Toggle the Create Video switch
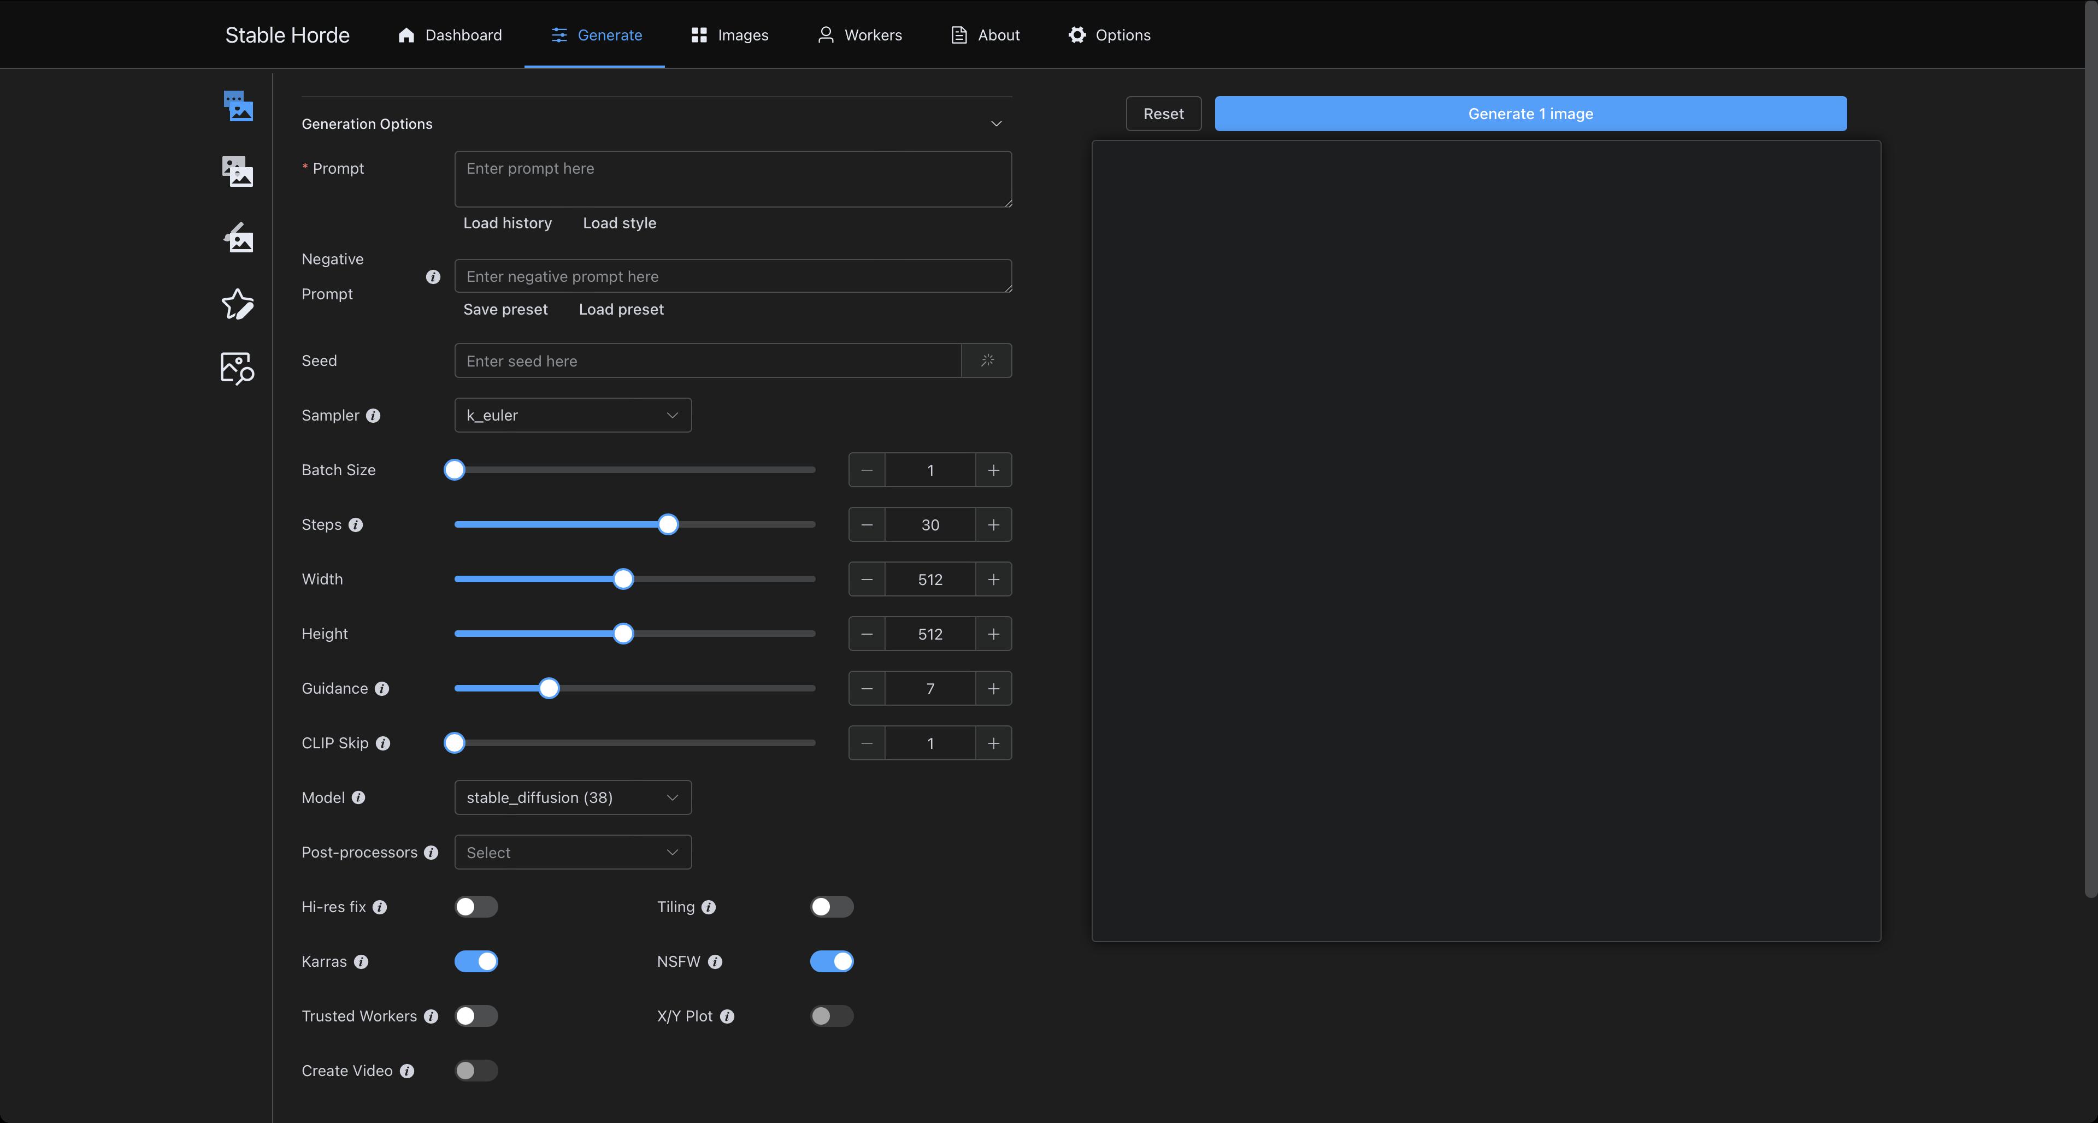2098x1123 pixels. pyautogui.click(x=476, y=1071)
